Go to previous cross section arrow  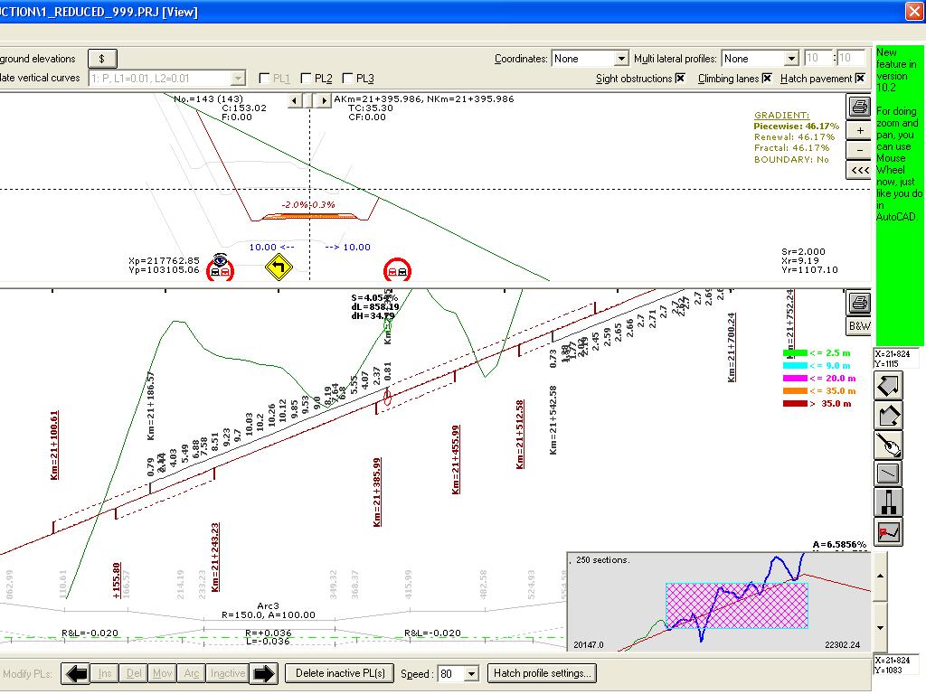(x=295, y=100)
